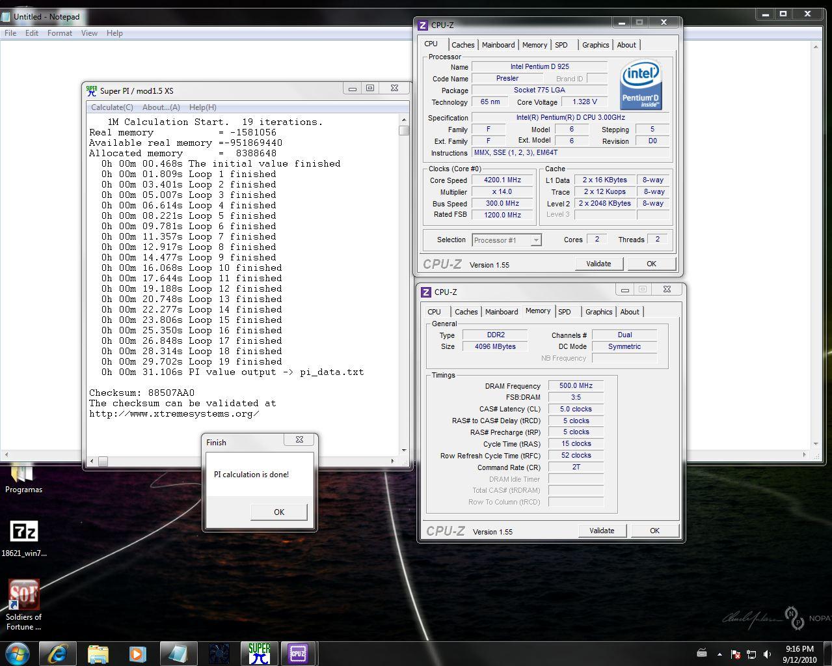Click the keyboard tray icon
This screenshot has width=832, height=666.
coord(702,653)
